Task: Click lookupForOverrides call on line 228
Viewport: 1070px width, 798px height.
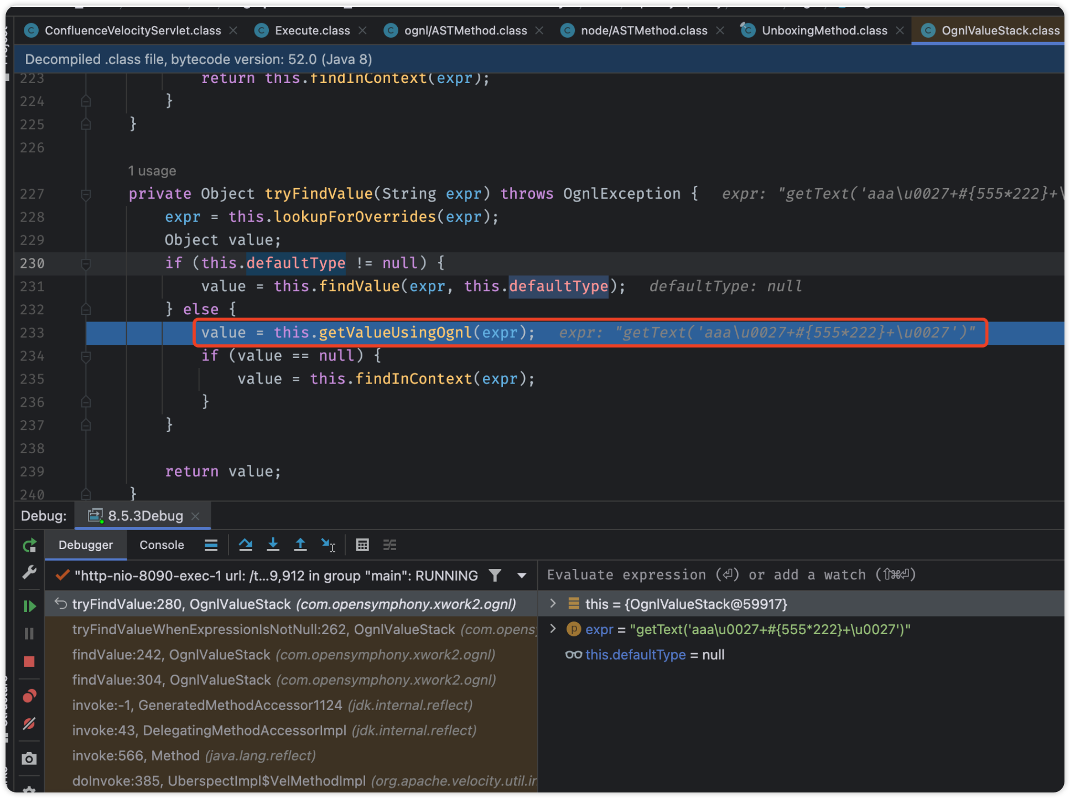Action: (x=355, y=217)
